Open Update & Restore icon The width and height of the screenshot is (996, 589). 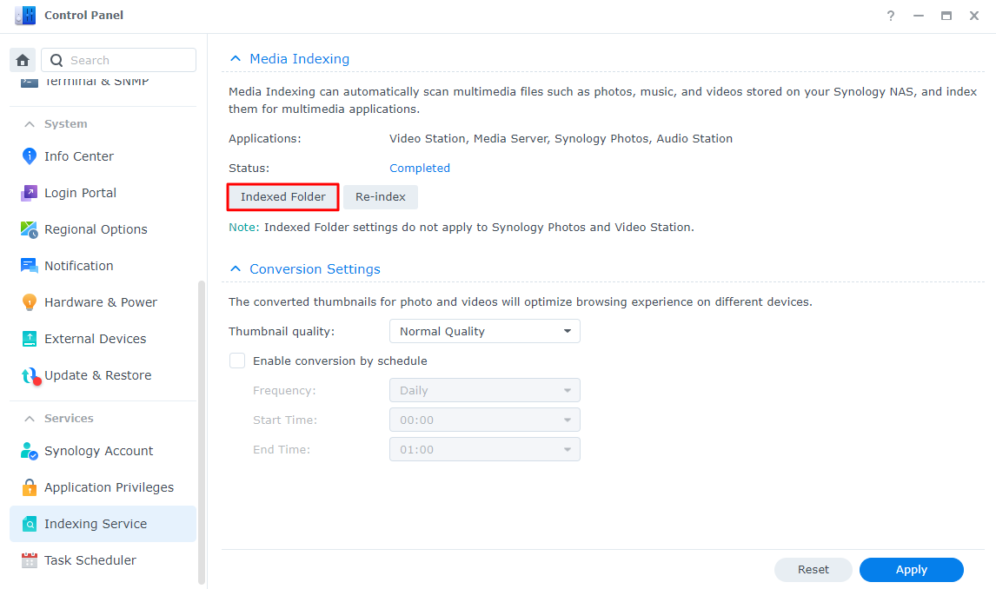tap(30, 375)
